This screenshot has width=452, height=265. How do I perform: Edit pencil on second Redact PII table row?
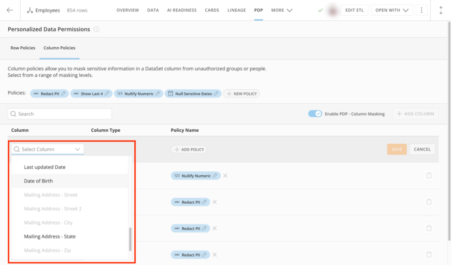coord(204,228)
